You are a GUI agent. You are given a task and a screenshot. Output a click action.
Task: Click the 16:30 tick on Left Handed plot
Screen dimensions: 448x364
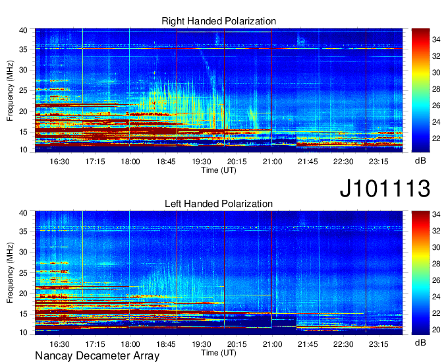pyautogui.click(x=59, y=344)
